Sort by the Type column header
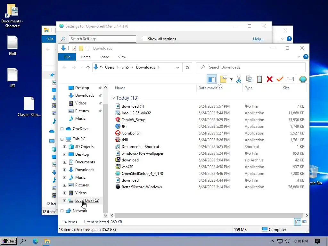This screenshot has width=328, height=246. point(249,88)
